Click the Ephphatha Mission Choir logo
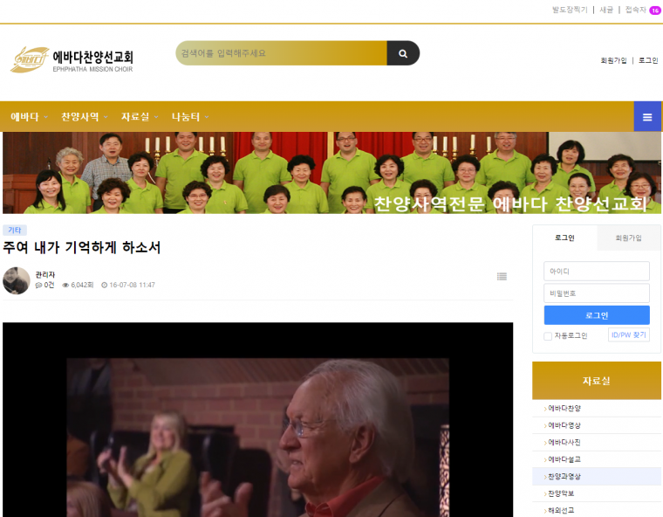Screen dimensions: 663x517 point(72,59)
